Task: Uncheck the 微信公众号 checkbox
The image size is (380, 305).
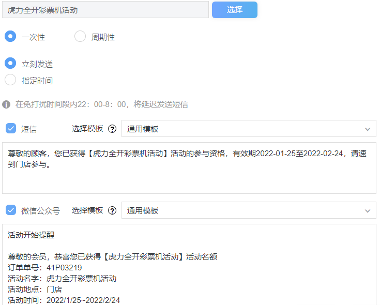Action: [x=11, y=210]
